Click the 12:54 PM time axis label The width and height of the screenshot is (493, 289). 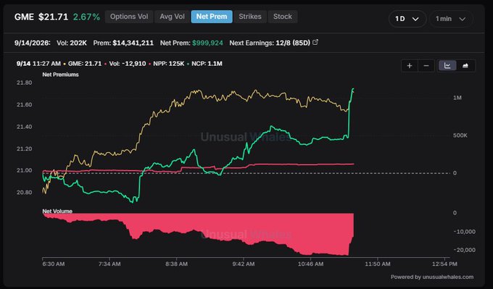444,264
